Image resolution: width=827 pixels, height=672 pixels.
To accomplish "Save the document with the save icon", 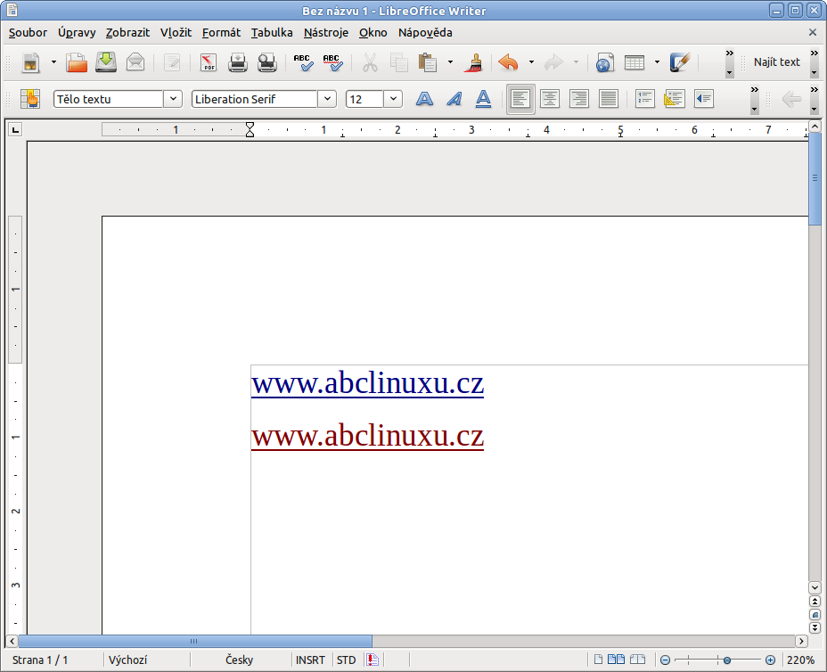I will pos(106,62).
